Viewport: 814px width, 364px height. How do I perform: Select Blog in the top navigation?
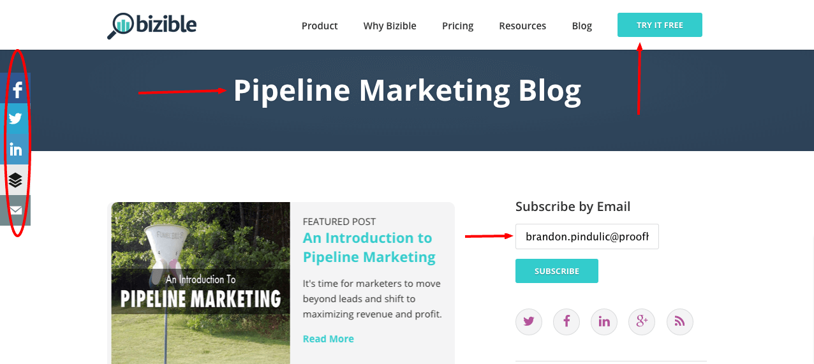(582, 26)
